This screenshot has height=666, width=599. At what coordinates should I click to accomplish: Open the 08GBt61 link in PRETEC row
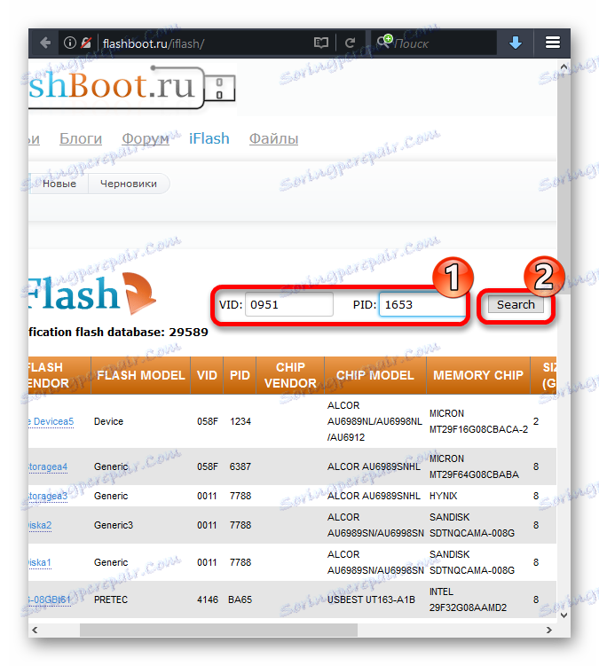[x=50, y=599]
